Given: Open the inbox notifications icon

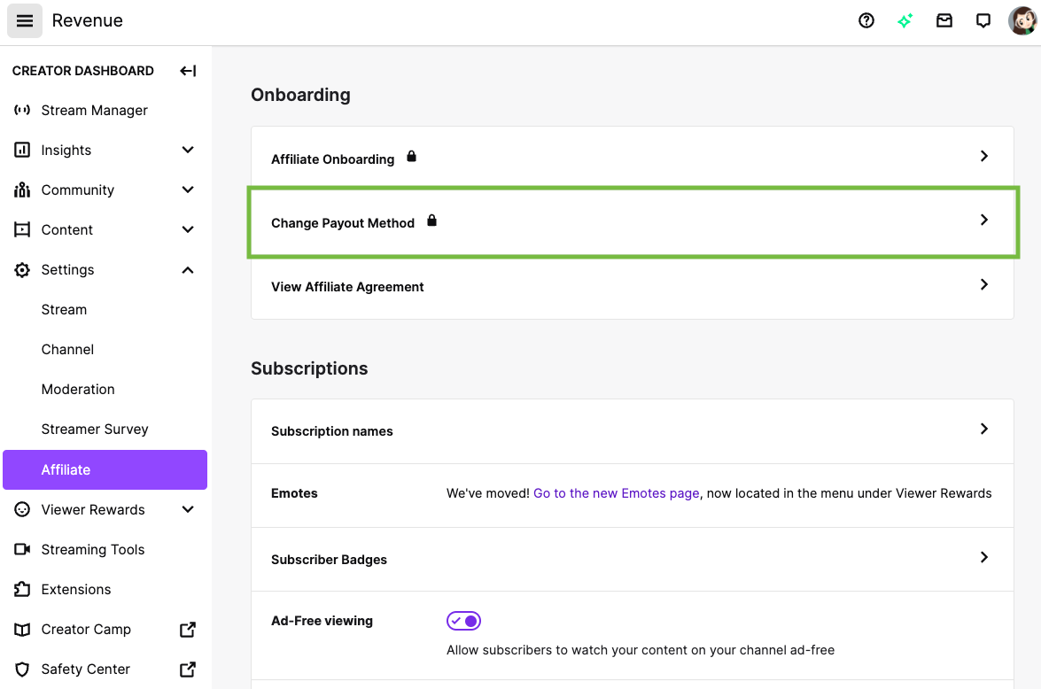Looking at the screenshot, I should 944,20.
